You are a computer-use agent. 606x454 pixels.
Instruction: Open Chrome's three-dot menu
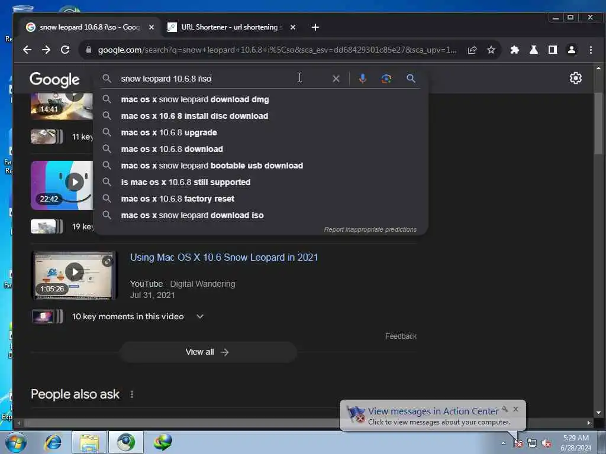click(x=591, y=50)
